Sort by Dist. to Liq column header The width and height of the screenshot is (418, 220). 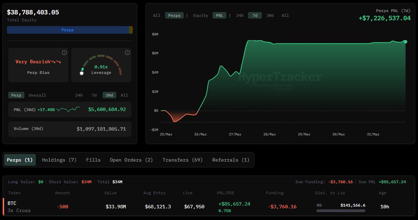click(331, 193)
